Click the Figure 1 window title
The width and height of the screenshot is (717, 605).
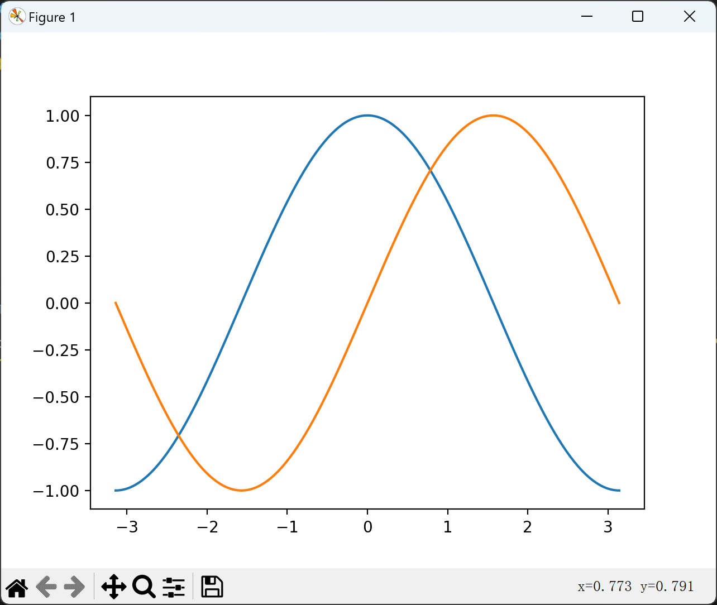point(52,17)
